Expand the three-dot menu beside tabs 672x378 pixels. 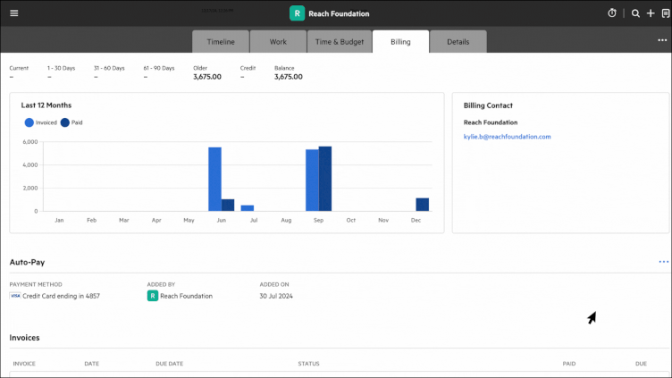tap(662, 40)
